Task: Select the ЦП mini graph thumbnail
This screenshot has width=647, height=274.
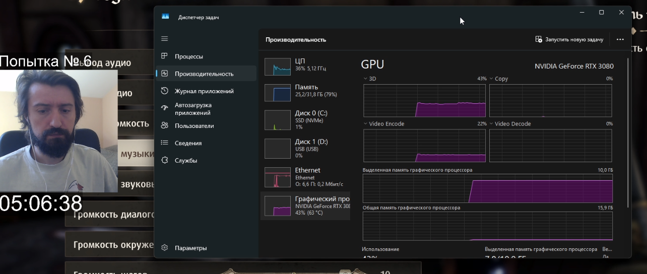Action: (x=278, y=67)
